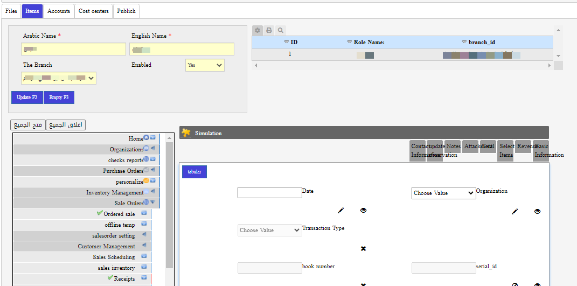577x286 pixels.
Task: Click the blue tabular button
Action: 194,172
